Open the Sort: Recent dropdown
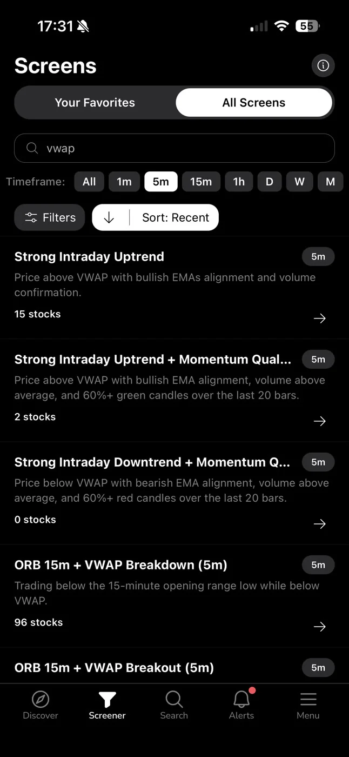Screen dimensions: 349x757 (x=175, y=217)
